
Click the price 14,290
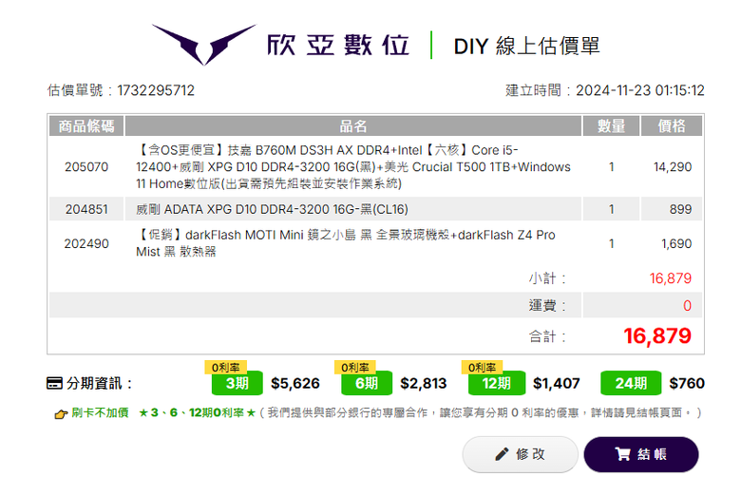click(673, 167)
